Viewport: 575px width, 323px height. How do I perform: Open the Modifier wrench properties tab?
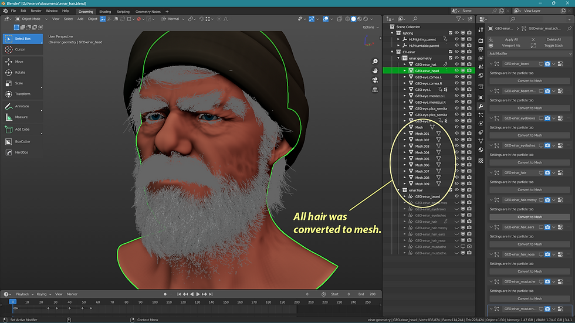(x=481, y=106)
